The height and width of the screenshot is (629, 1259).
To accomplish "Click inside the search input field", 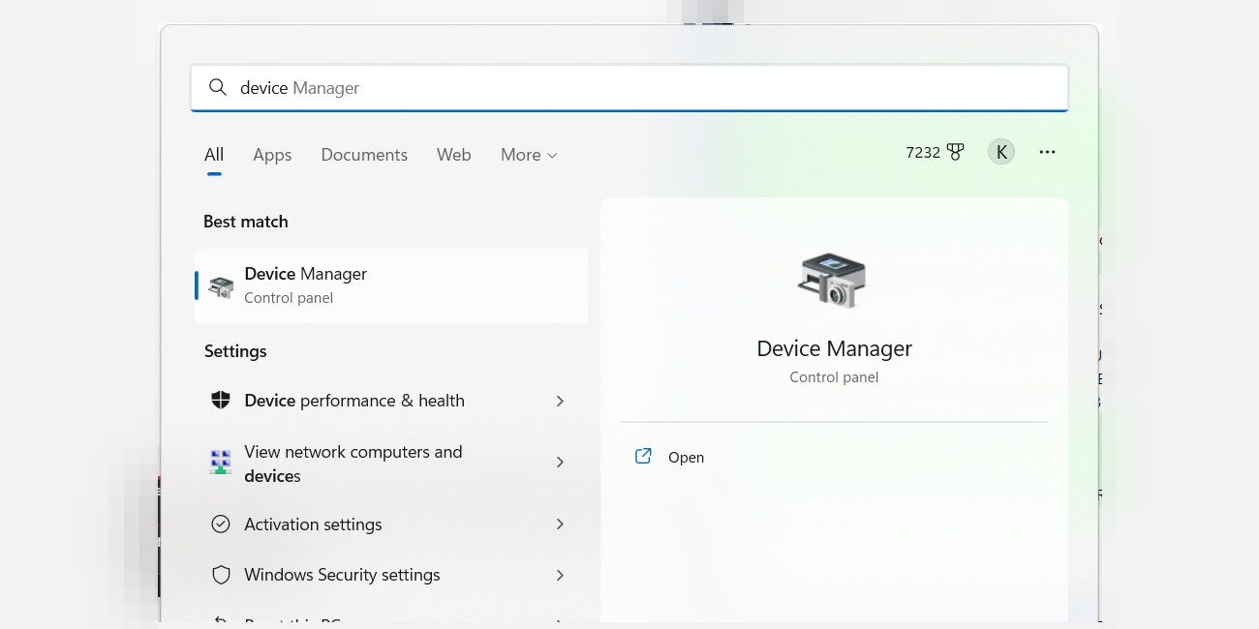I will tap(629, 87).
